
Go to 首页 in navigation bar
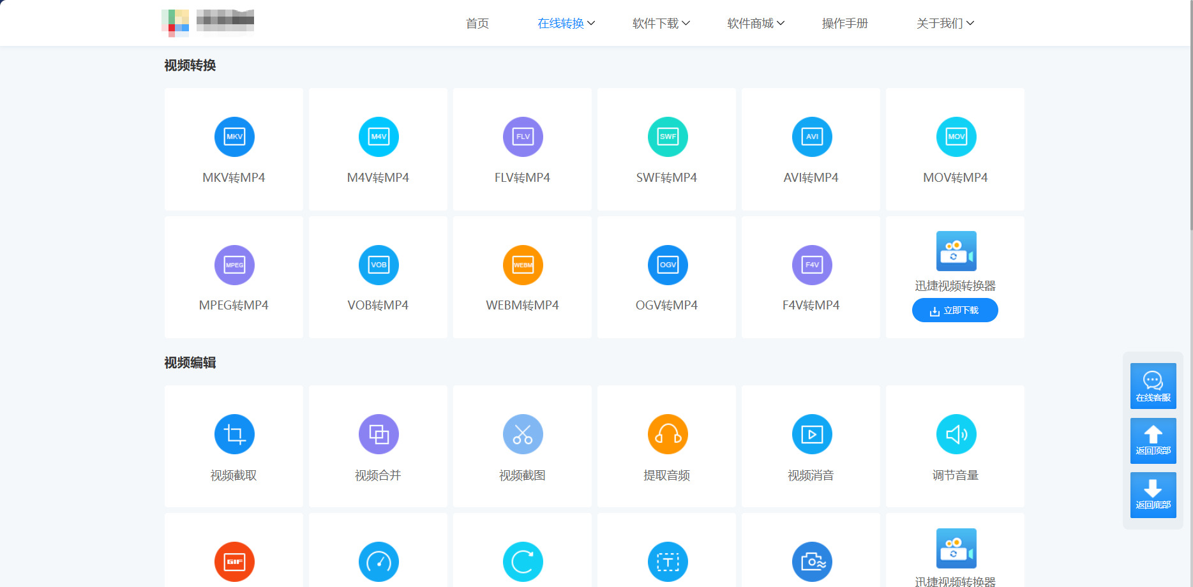coord(477,24)
